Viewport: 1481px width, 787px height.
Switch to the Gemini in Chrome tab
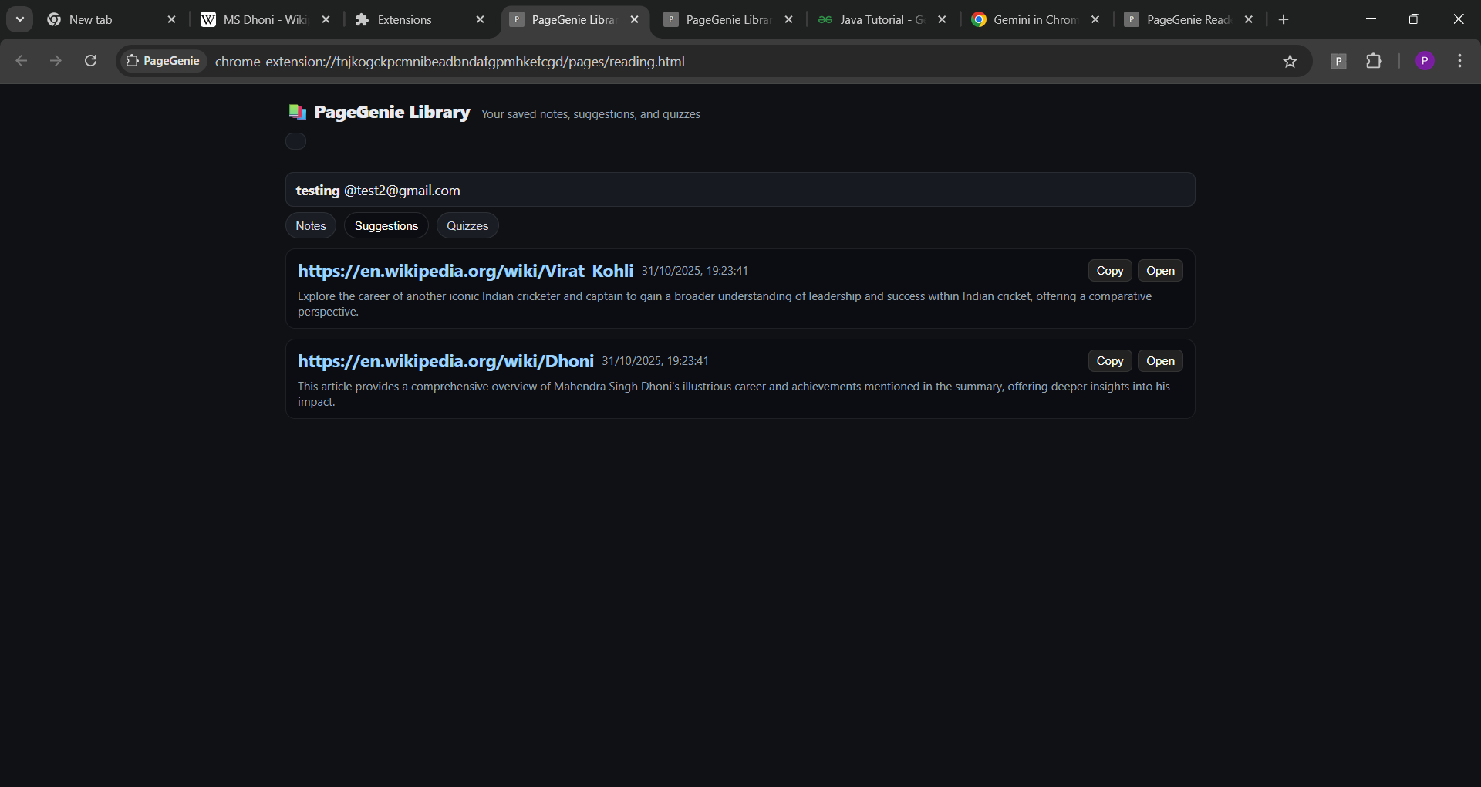(x=1036, y=19)
